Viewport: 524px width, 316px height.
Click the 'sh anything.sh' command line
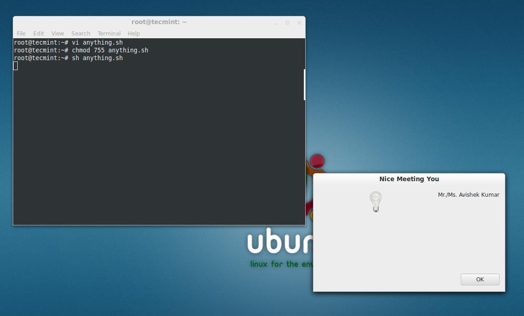pos(69,58)
